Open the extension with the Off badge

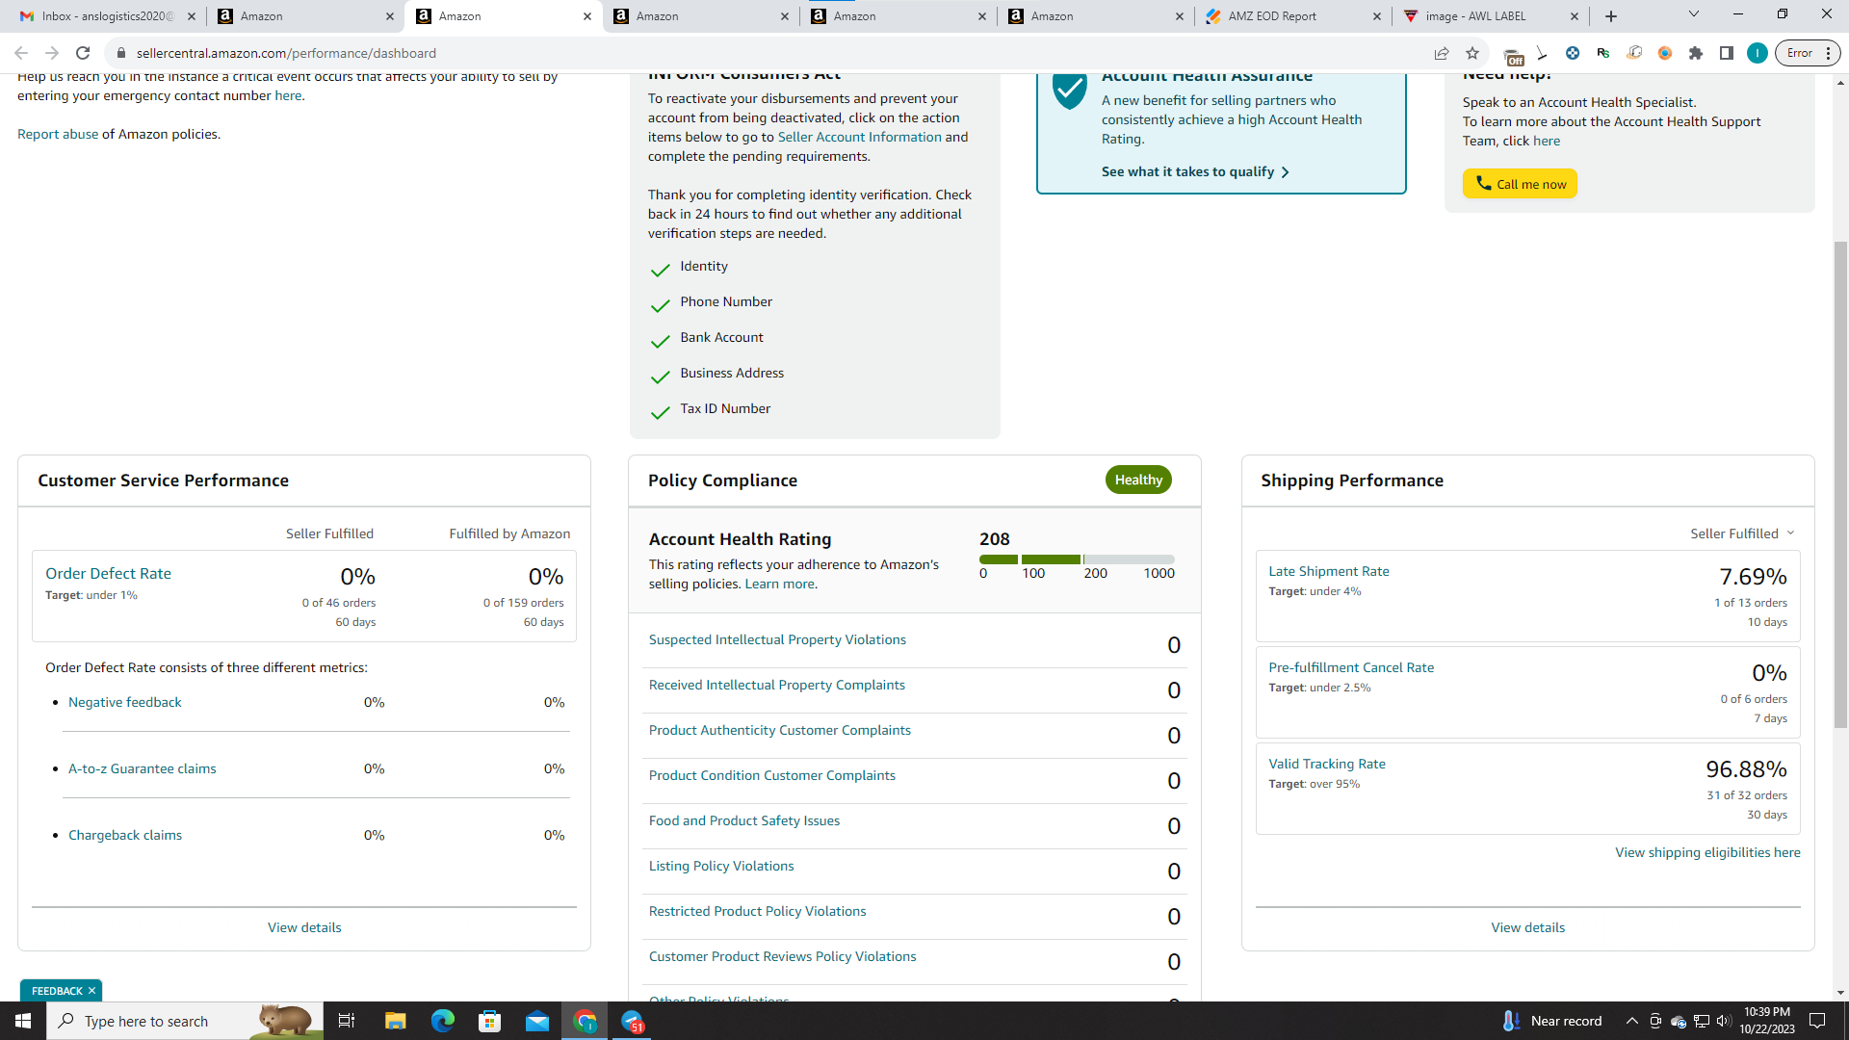tap(1513, 56)
